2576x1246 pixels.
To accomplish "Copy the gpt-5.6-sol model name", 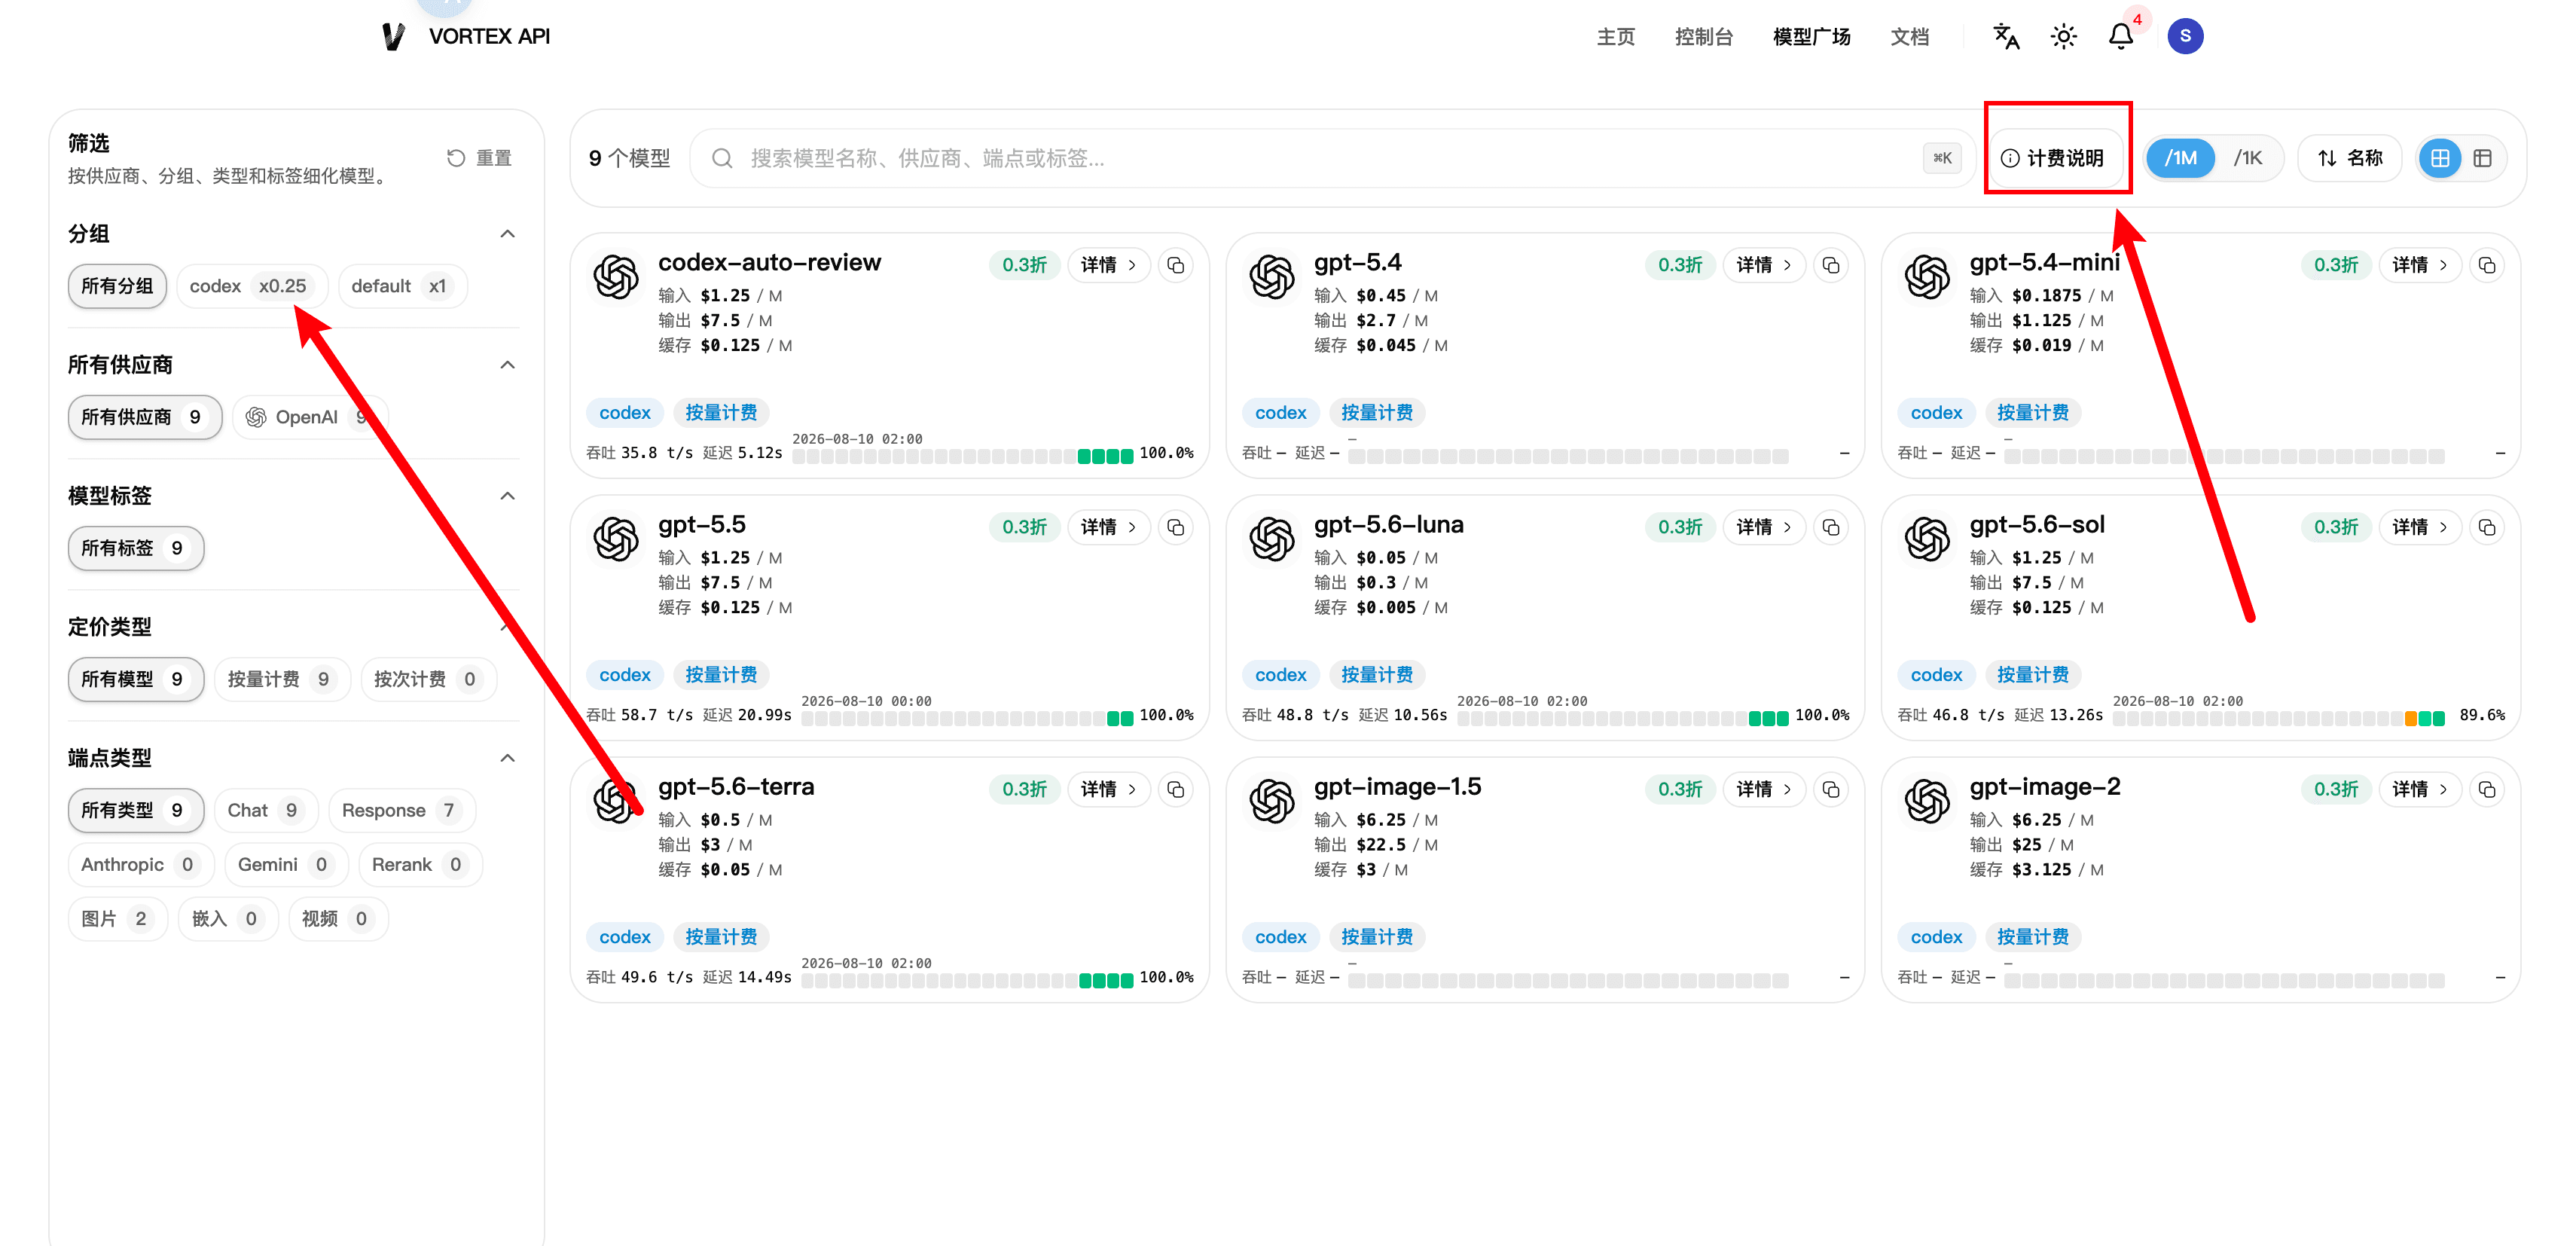I will (x=2487, y=527).
